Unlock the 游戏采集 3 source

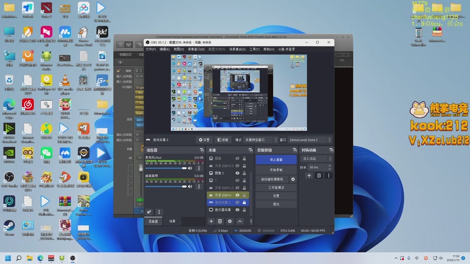pyautogui.click(x=244, y=202)
